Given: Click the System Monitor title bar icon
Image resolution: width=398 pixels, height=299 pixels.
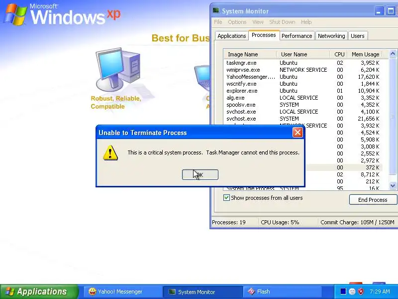Looking at the screenshot, I should point(216,10).
